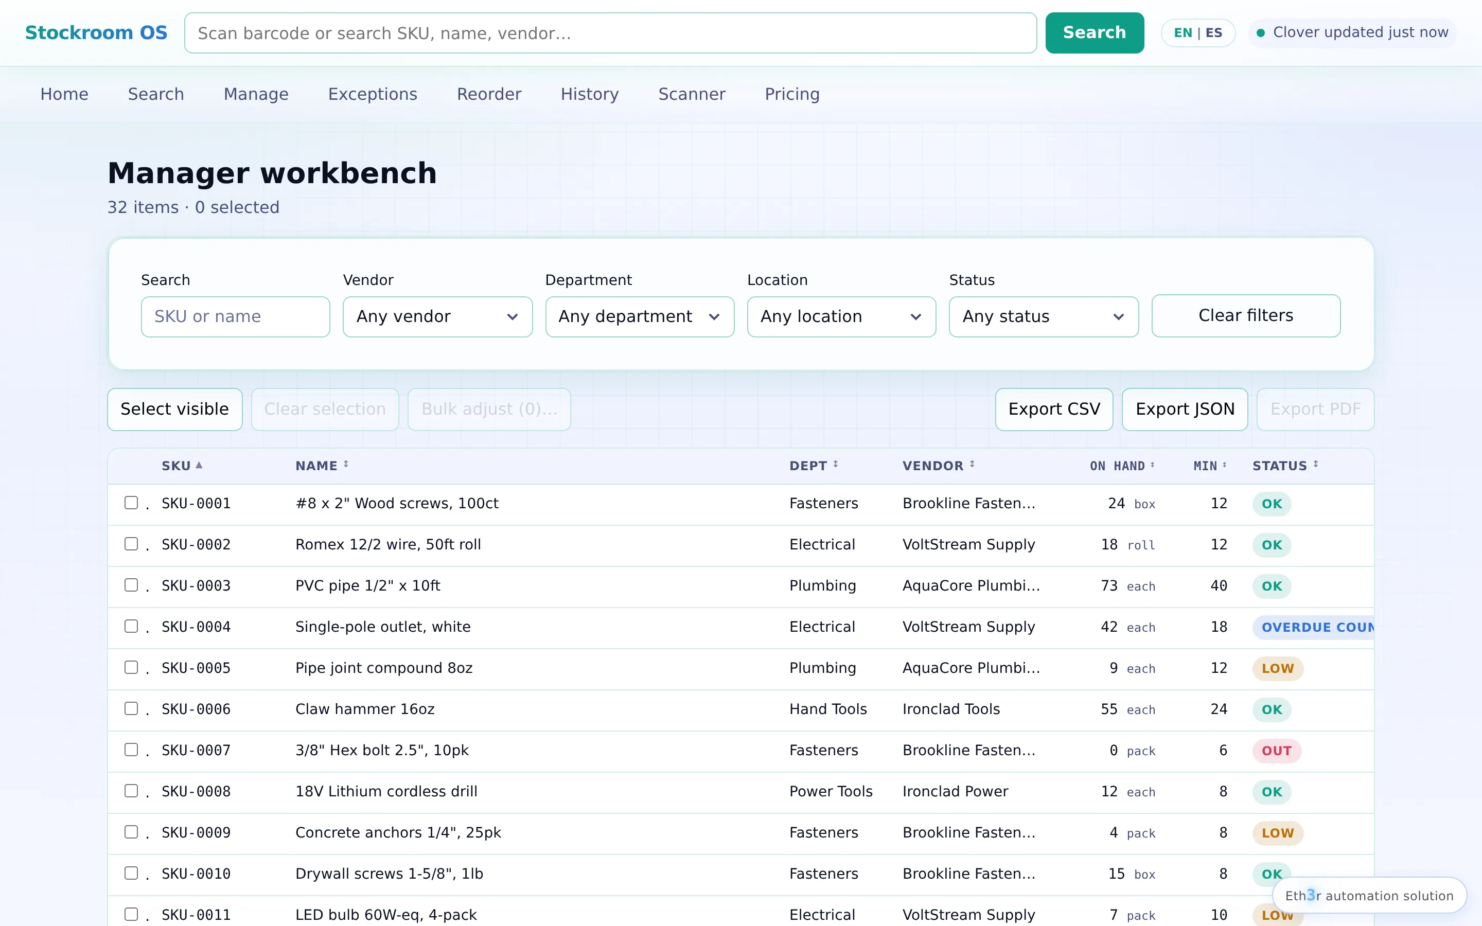Image resolution: width=1482 pixels, height=926 pixels.
Task: Click the Stockroom OS logo
Action: pos(96,32)
